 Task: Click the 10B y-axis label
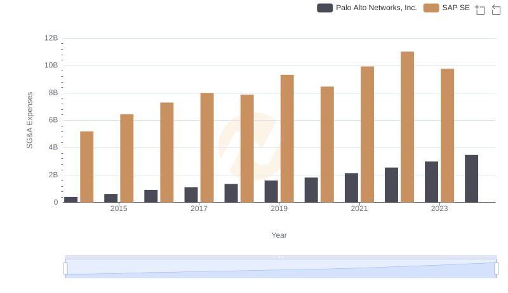point(51,65)
